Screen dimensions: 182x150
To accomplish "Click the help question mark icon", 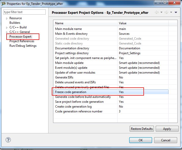I will (x=8, y=140).
